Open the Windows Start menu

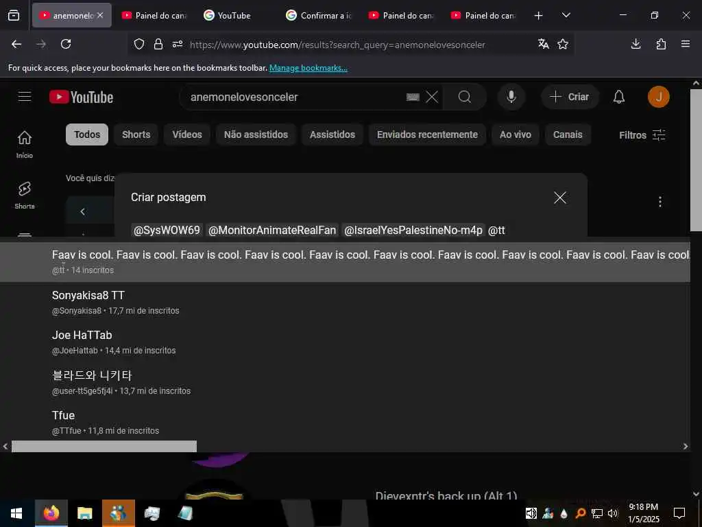point(16,513)
